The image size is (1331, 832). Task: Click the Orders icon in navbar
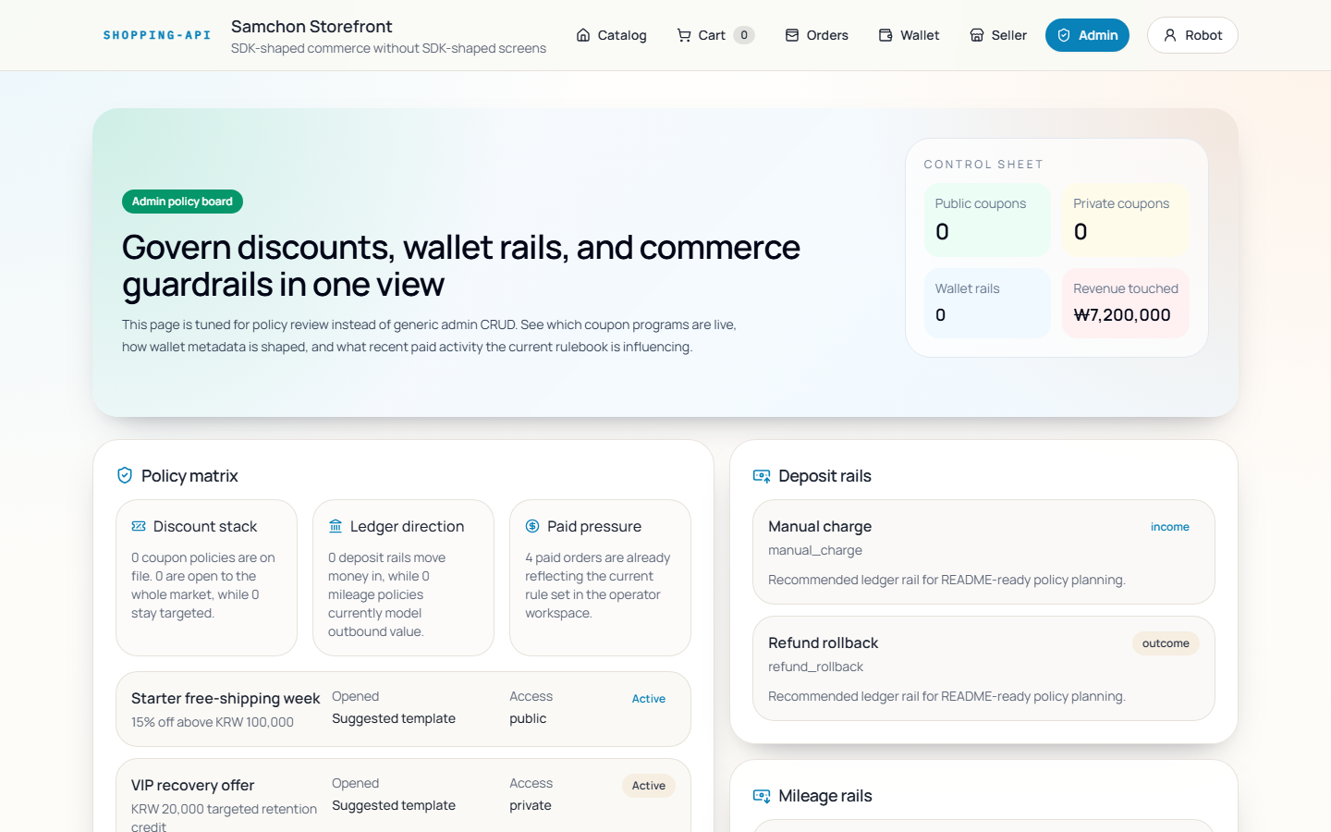click(792, 35)
